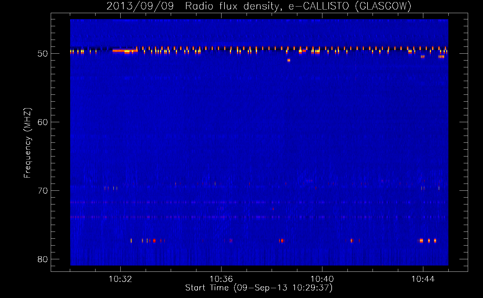
Task: Click the 70 MHz frequency tick label
Action: click(43, 191)
